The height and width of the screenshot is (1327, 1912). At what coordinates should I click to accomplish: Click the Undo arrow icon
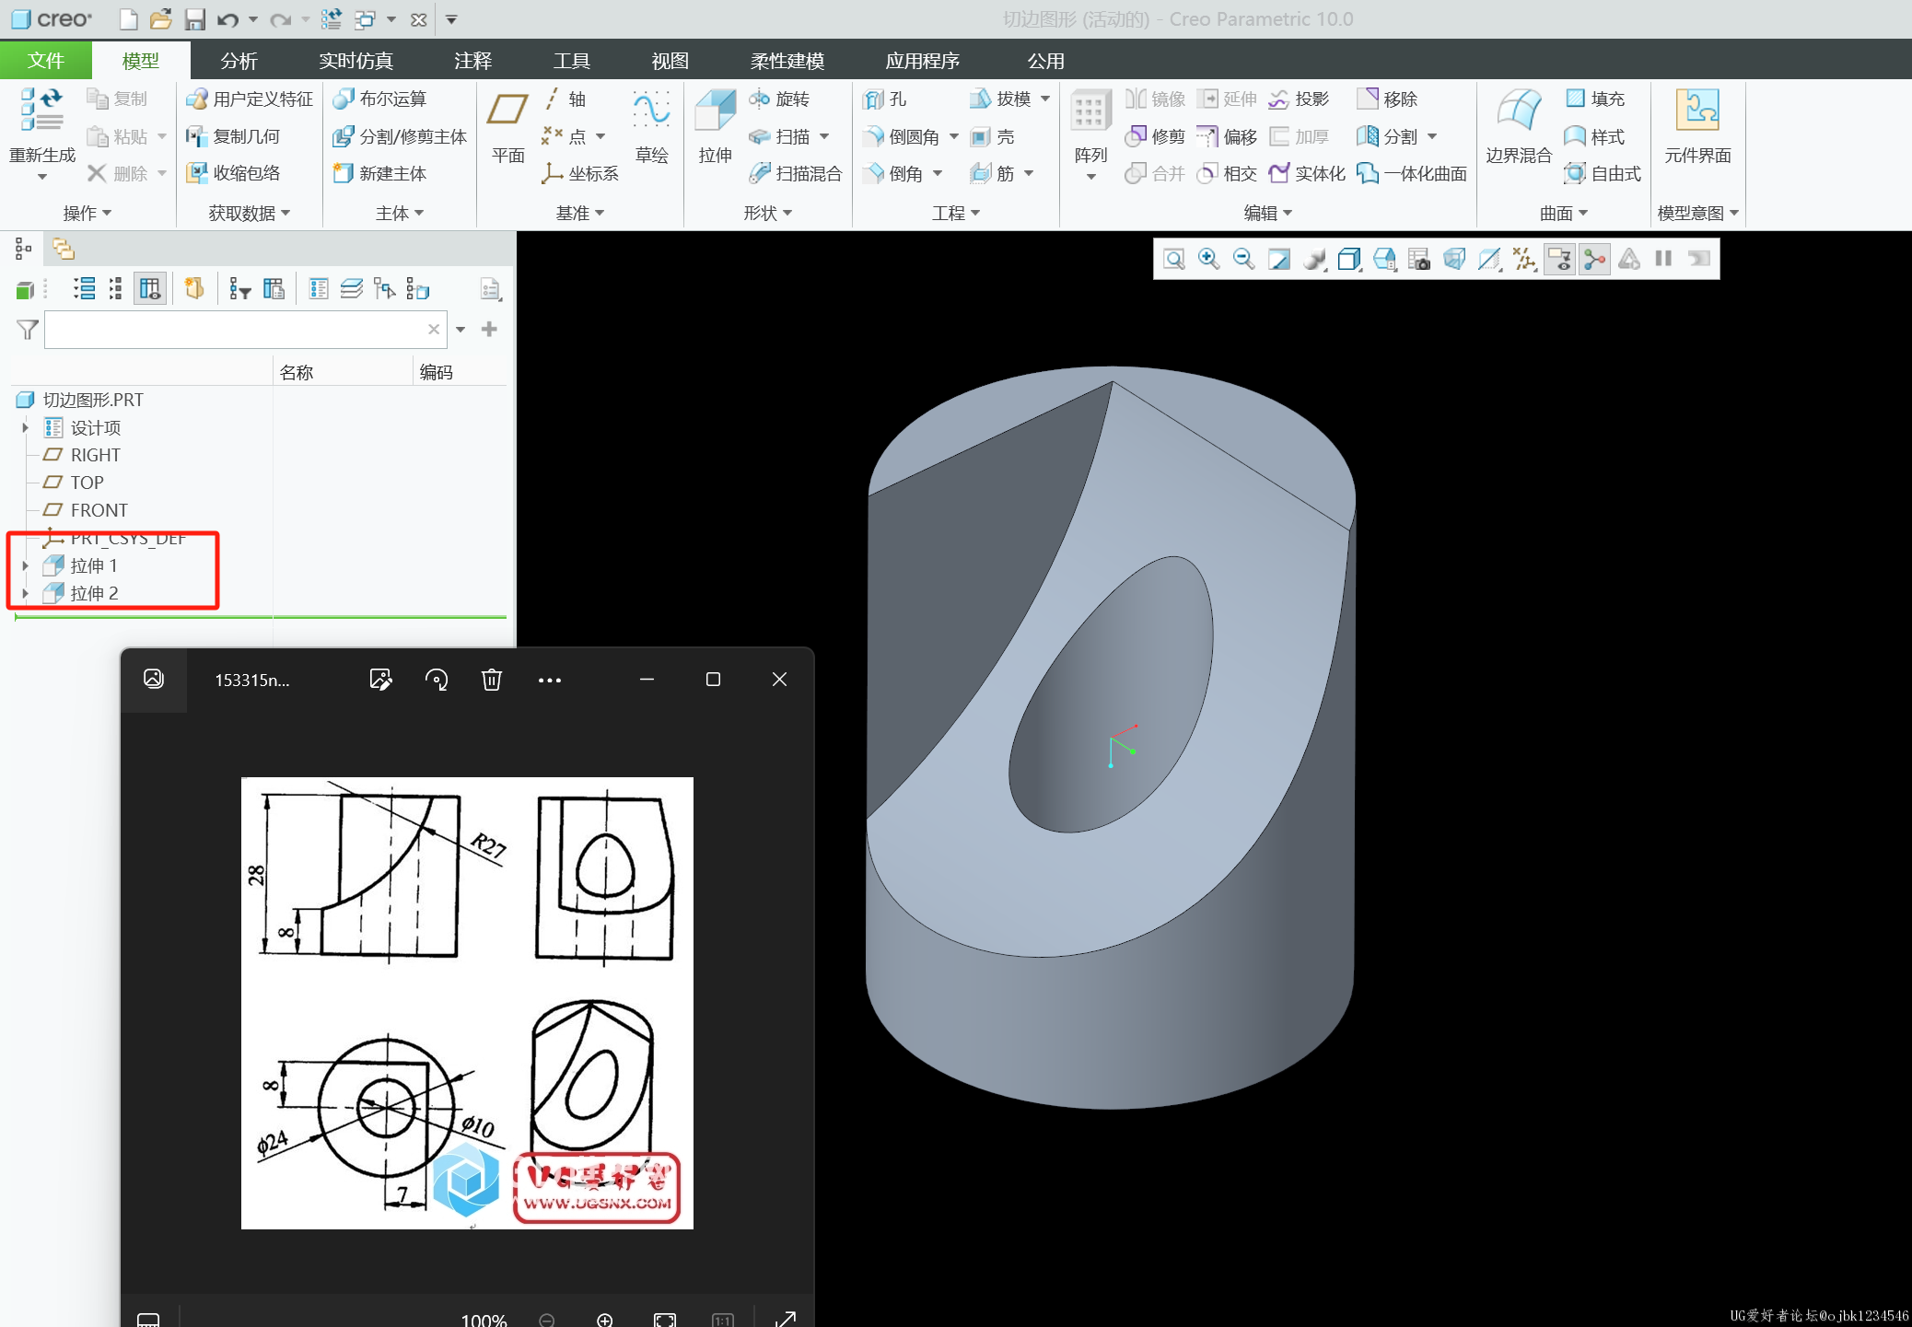click(227, 19)
